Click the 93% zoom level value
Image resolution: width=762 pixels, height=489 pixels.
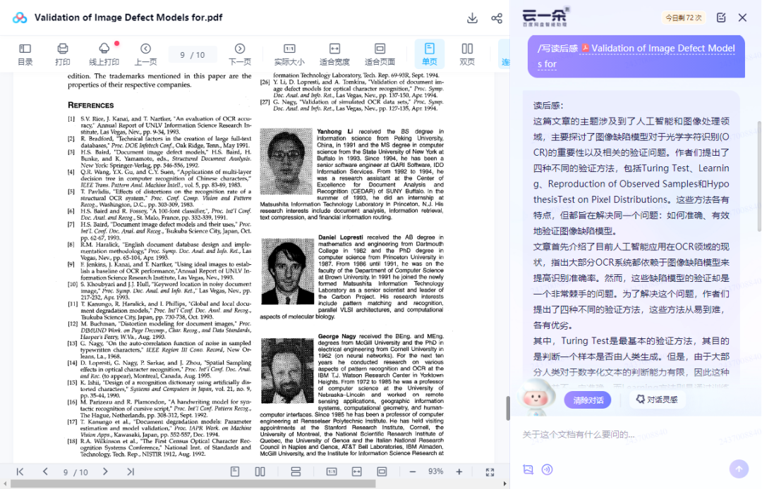[x=435, y=471]
